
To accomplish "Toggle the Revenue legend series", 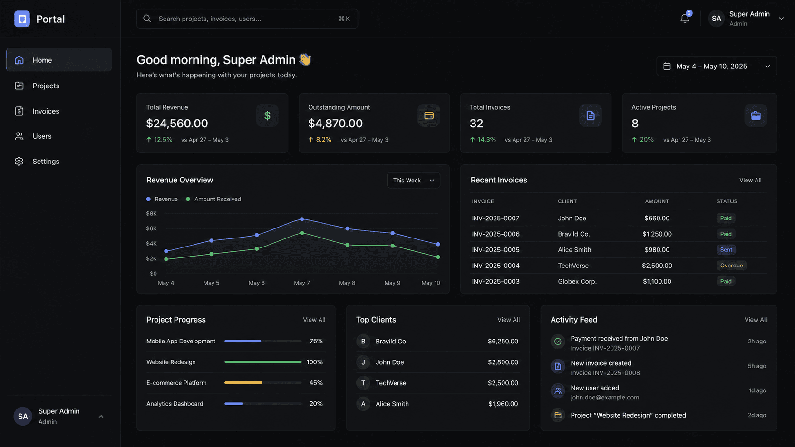I will tap(162, 199).
